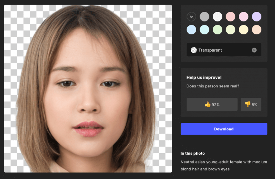Set the pale lime background swatch
275x179 pixels.
click(231, 30)
